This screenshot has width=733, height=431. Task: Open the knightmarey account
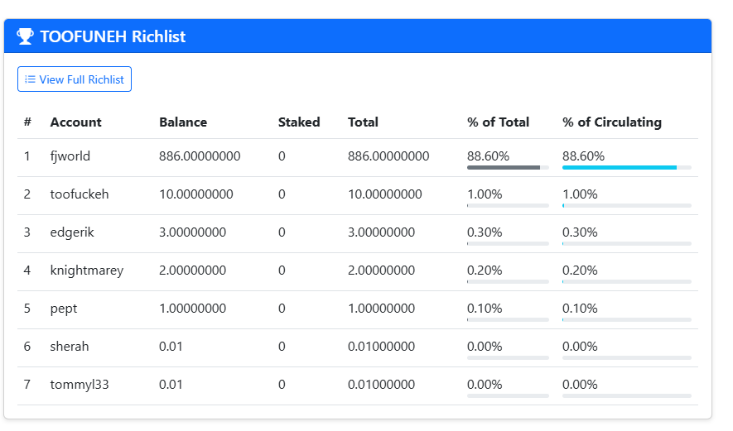(87, 271)
